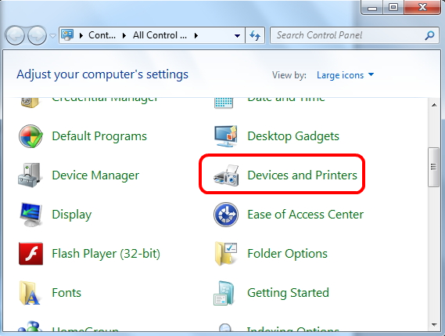Click the Ease of Access Center icon

226,215
